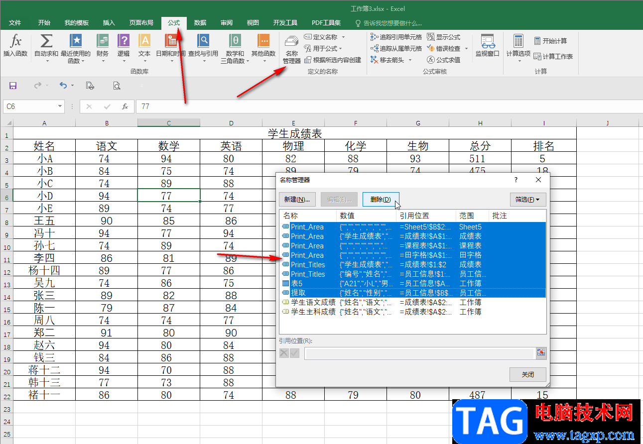The width and height of the screenshot is (643, 444).
Task: Click Calculate Sheet (计算工作表)
Action: coord(553,56)
